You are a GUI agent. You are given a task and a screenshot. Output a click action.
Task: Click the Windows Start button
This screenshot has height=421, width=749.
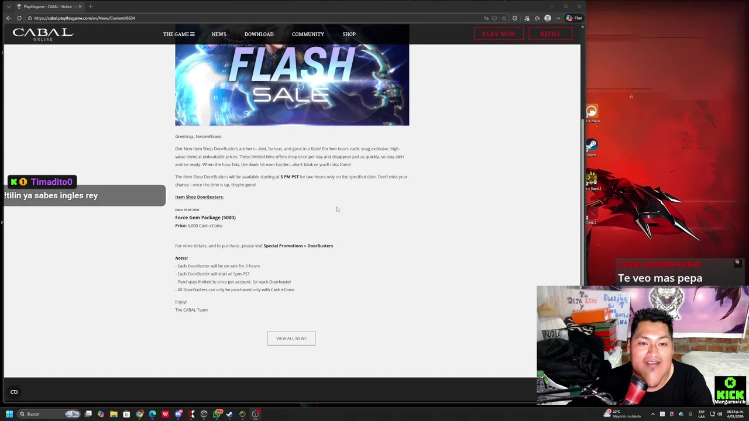tap(9, 414)
